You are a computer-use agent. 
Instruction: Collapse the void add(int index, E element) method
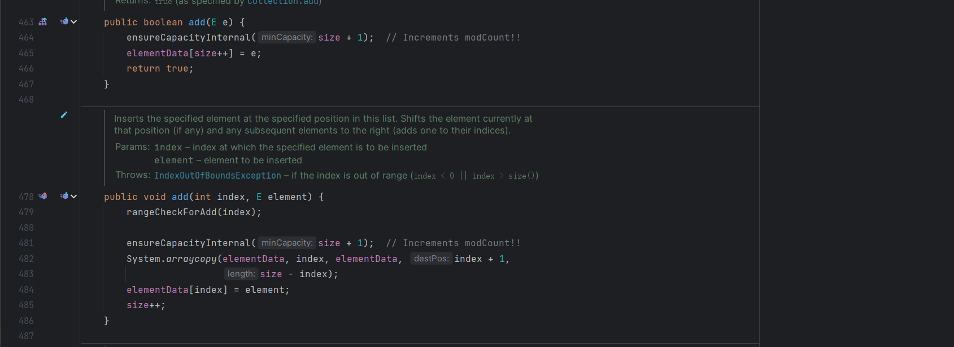pos(74,197)
